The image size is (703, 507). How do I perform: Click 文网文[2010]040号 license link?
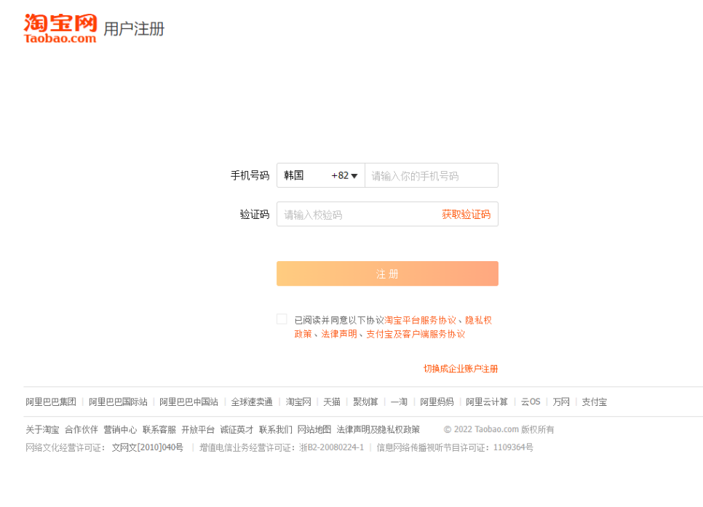click(148, 447)
